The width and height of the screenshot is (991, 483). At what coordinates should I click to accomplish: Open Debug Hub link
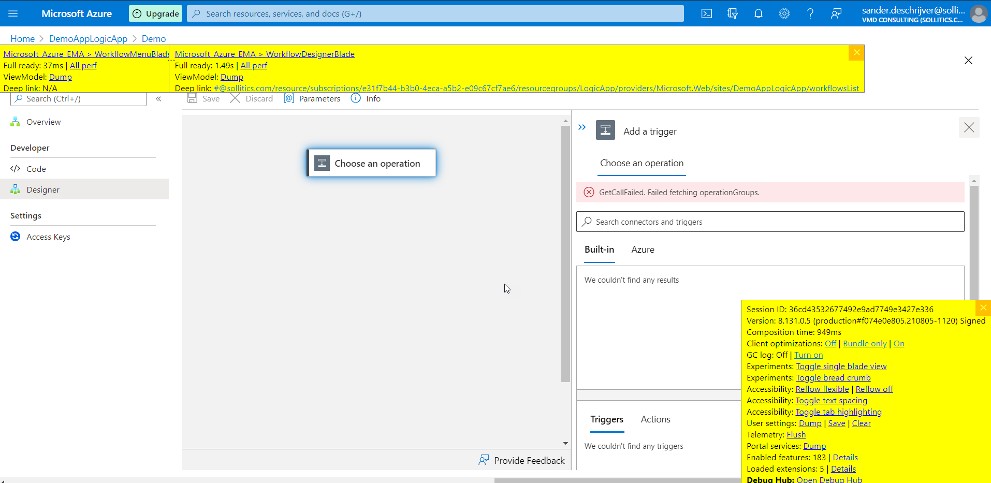coord(829,480)
